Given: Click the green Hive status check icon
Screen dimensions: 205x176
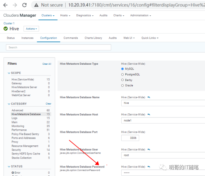Looking at the screenshot, I should [5, 29].
